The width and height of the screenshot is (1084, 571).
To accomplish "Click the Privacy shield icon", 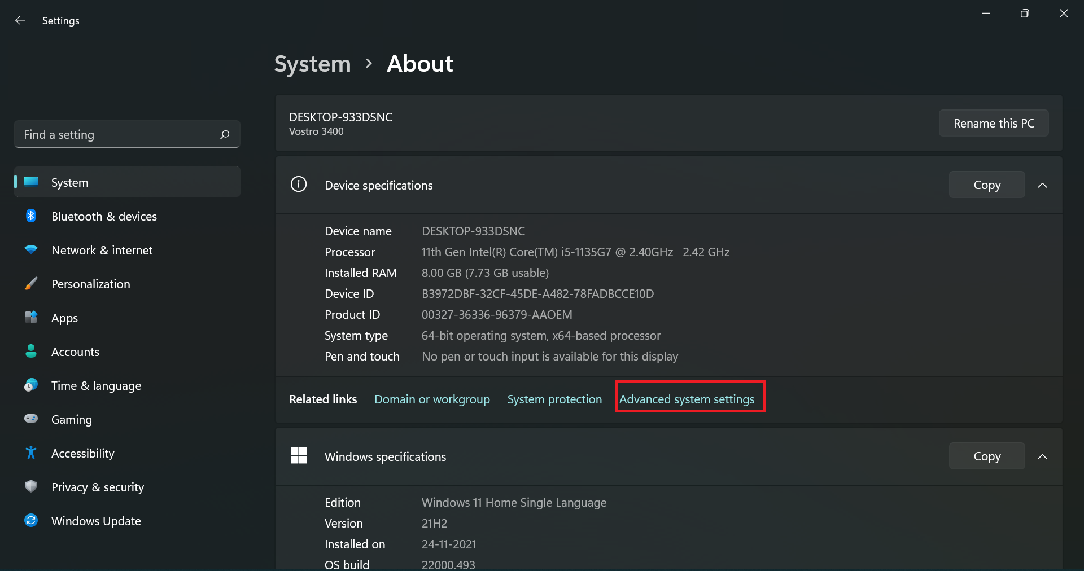I will (31, 486).
